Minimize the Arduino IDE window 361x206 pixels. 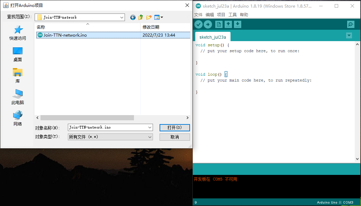[x=321, y=6]
